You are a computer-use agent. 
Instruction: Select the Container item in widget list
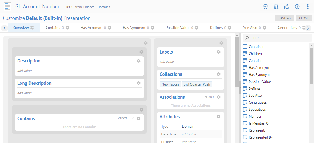tap(256, 47)
